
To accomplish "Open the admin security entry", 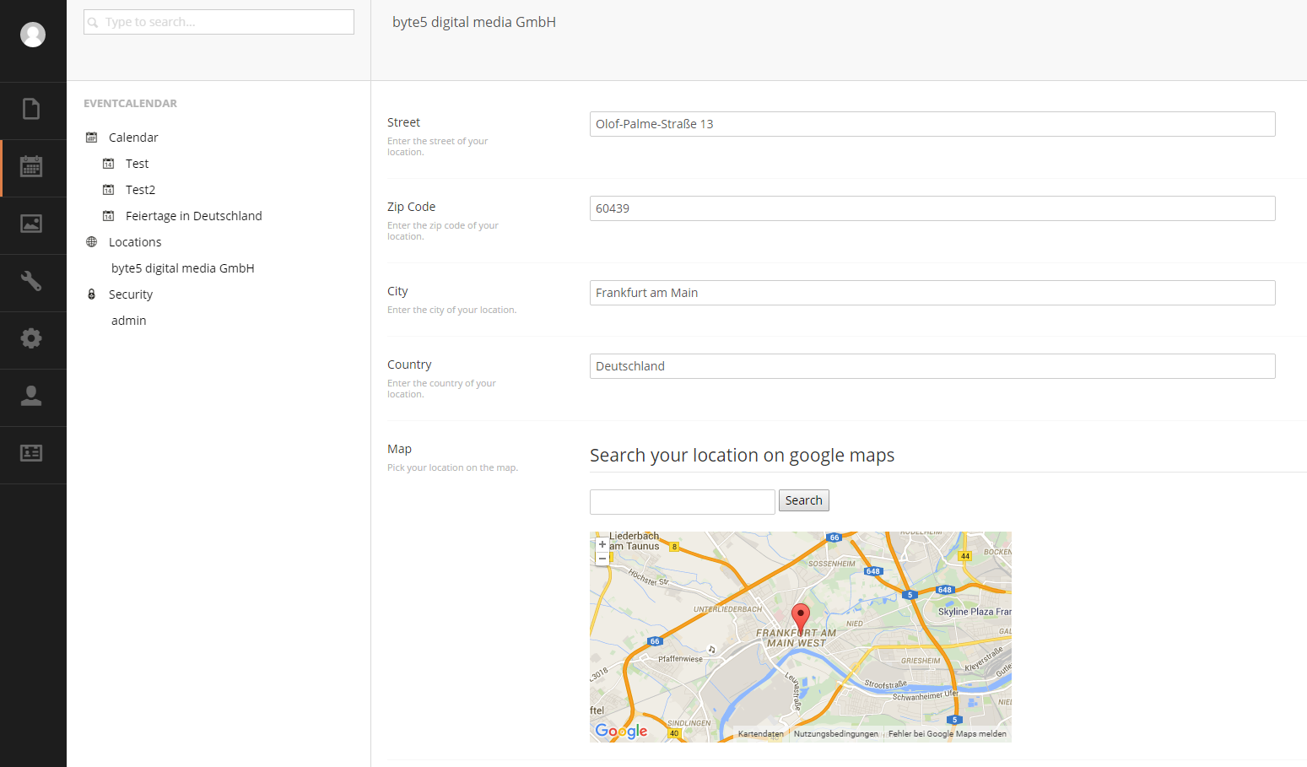I will (x=129, y=321).
